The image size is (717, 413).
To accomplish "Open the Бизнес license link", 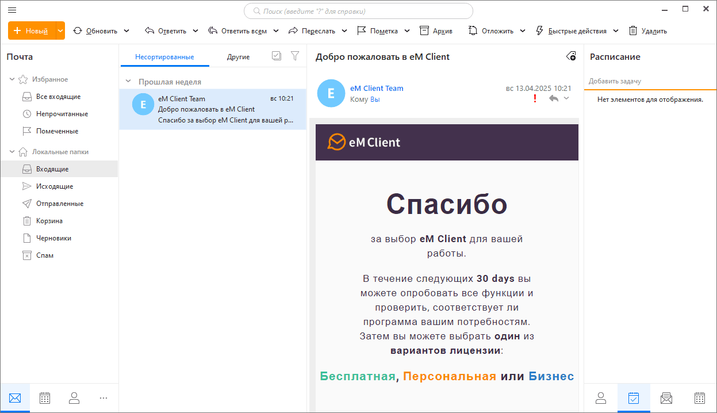I will pyautogui.click(x=551, y=376).
